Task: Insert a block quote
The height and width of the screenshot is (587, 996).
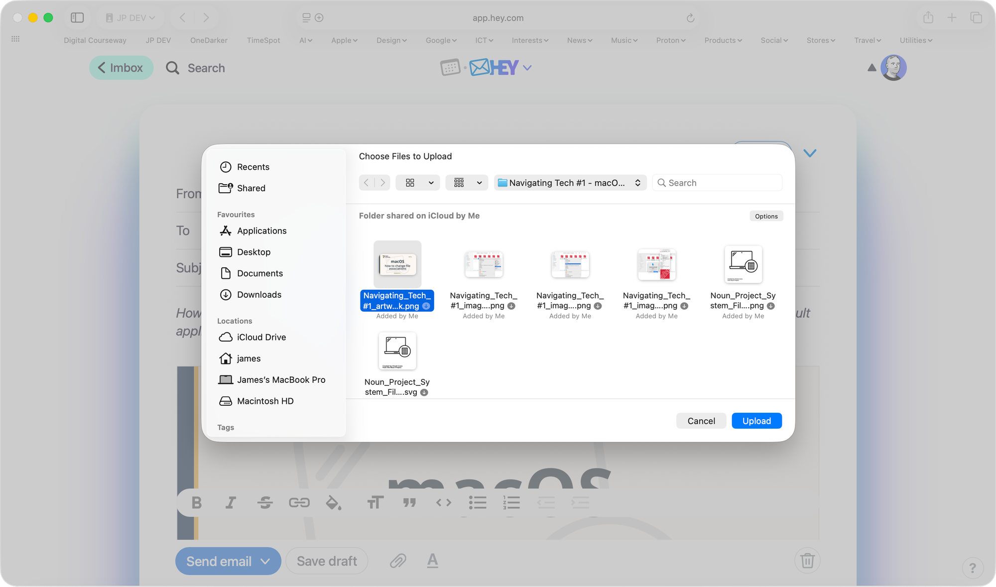Action: 409,503
